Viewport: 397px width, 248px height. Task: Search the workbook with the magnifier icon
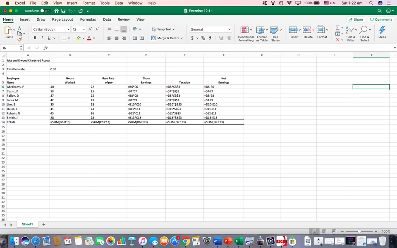(379, 11)
